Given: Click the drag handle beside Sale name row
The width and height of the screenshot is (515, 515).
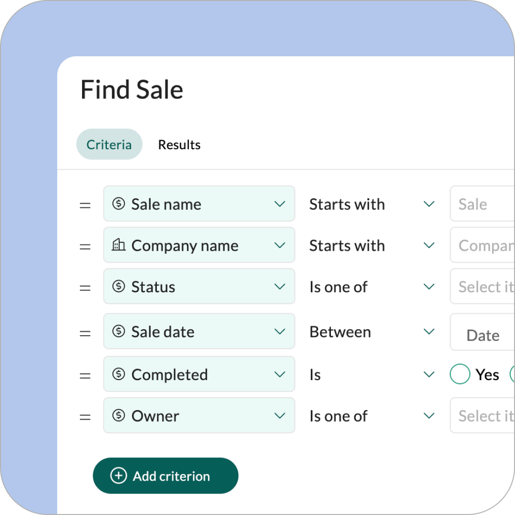Looking at the screenshot, I should pos(85,205).
